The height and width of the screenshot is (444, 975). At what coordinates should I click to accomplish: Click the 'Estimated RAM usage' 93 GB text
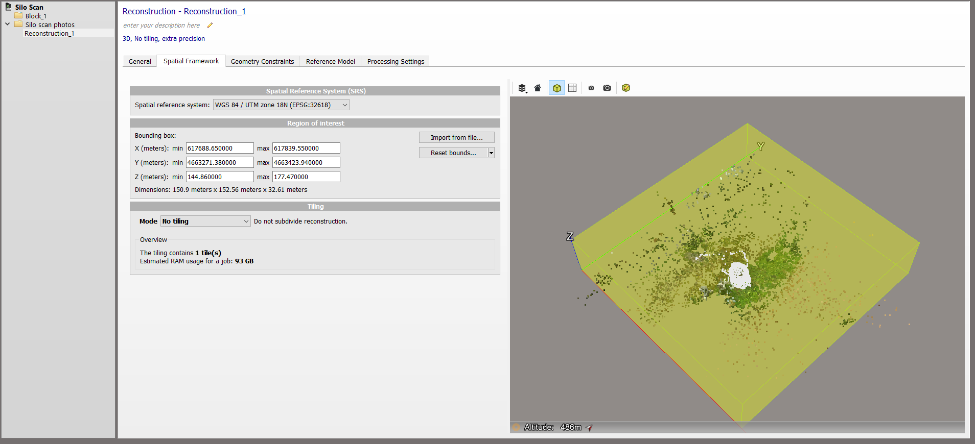click(197, 261)
